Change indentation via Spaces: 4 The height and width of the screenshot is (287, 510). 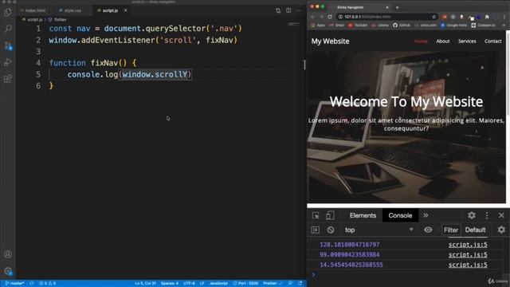[170, 283]
